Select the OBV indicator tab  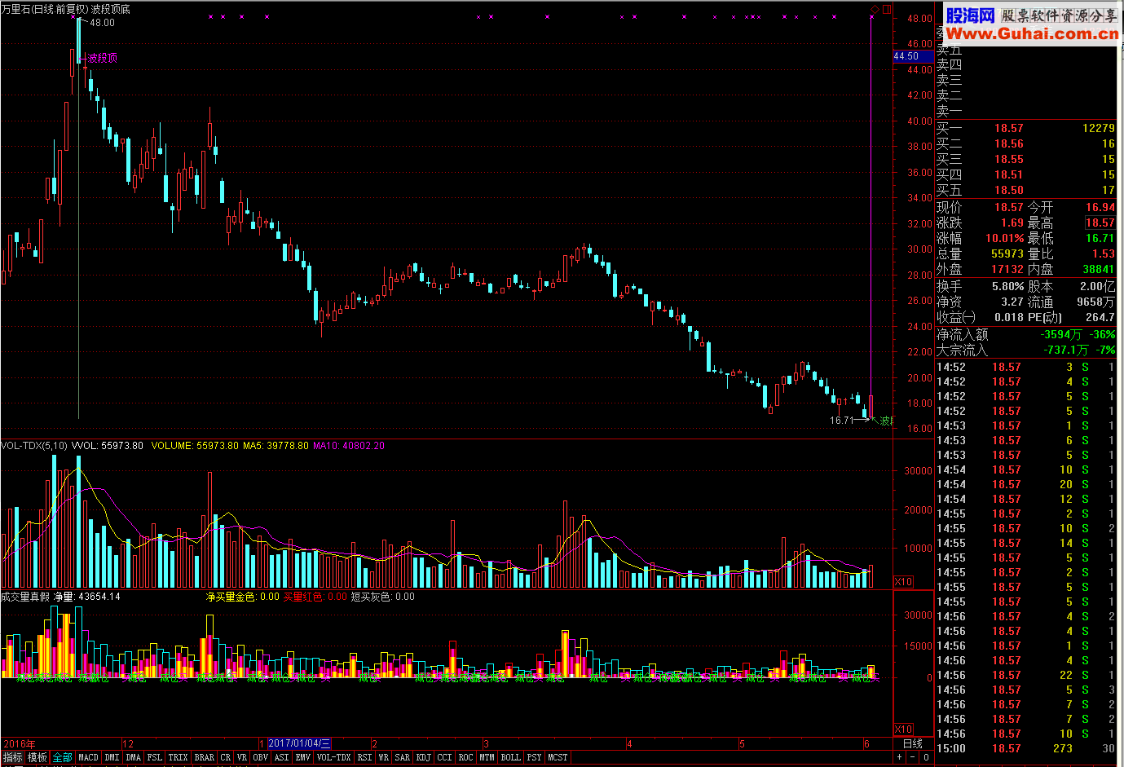pyautogui.click(x=261, y=757)
